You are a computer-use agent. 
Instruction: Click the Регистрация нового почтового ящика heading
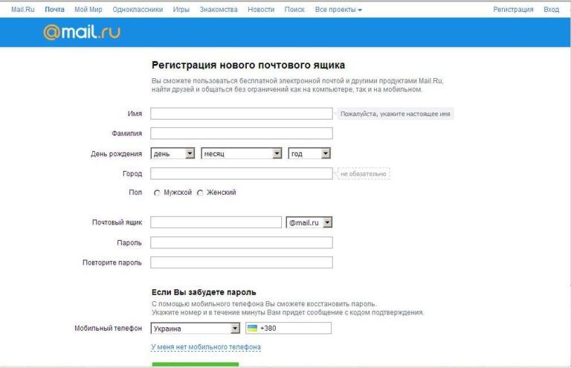(248, 65)
